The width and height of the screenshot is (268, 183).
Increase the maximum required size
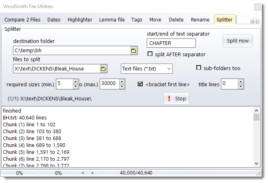[122, 82]
